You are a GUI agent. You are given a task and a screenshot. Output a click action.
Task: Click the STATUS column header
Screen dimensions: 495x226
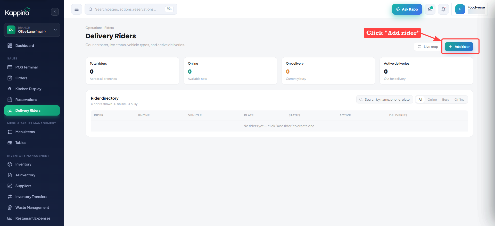294,115
